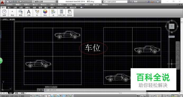183x97 pixels.
Task: Click the command line wrench customize icon
Action: click(42, 90)
